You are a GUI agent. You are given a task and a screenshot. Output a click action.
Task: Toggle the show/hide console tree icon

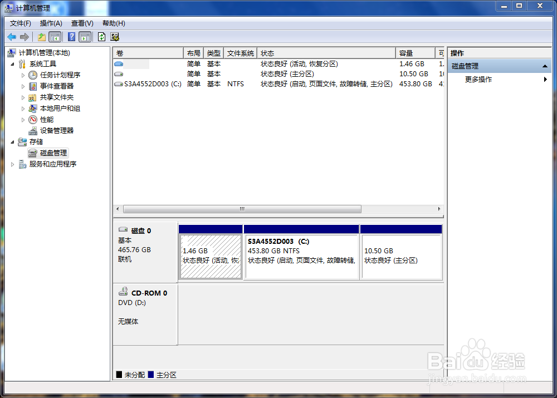click(55, 37)
